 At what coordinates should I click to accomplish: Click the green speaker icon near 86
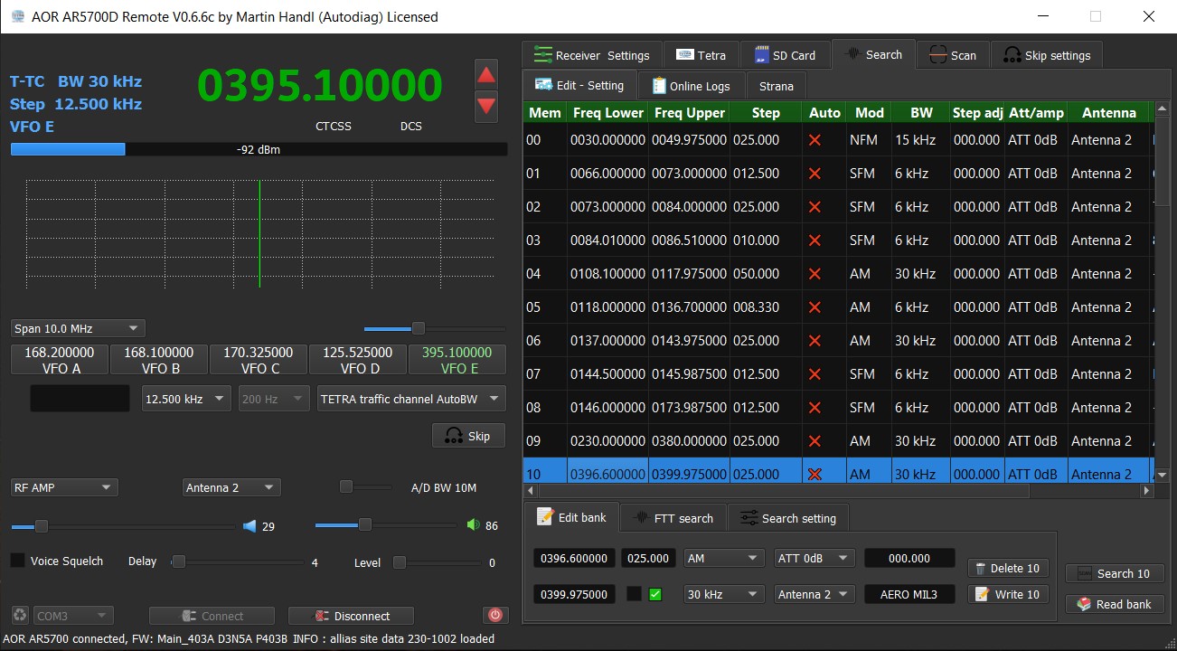click(473, 524)
